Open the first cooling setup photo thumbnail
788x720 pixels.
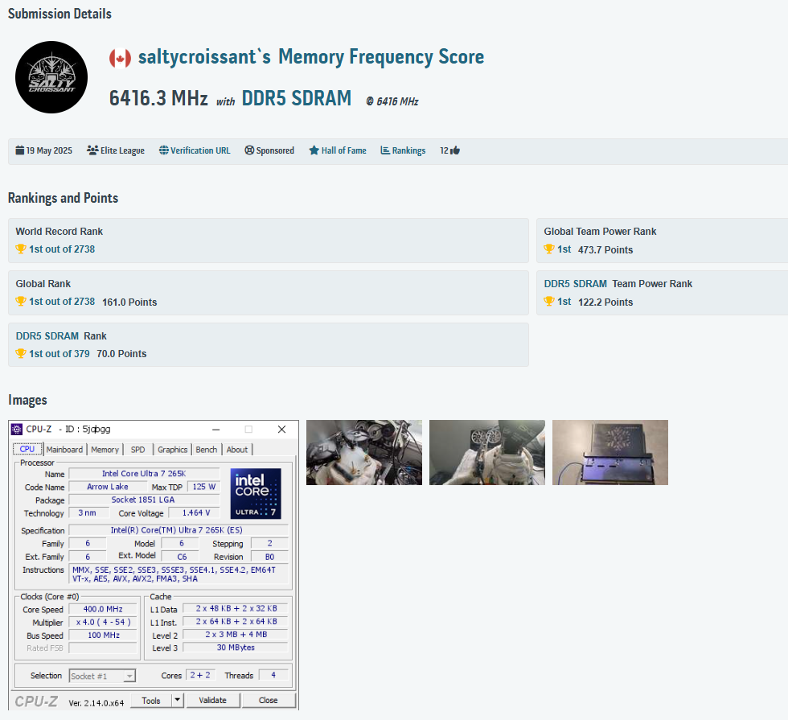(x=364, y=452)
